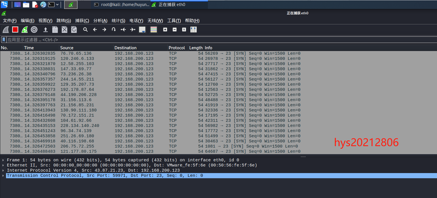Jump to the last packet

(x=133, y=30)
